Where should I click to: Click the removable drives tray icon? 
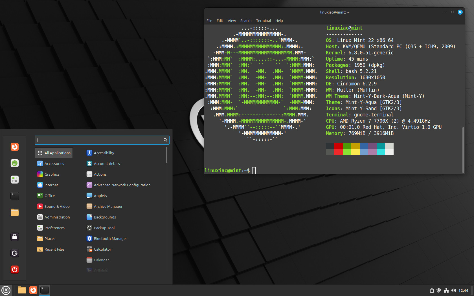click(432, 290)
